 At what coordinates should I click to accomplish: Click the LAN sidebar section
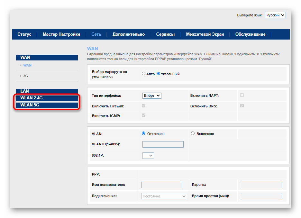pyautogui.click(x=47, y=91)
